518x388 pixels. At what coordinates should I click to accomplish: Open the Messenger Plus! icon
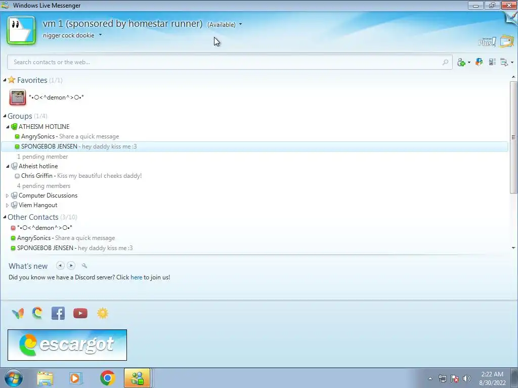tap(487, 42)
